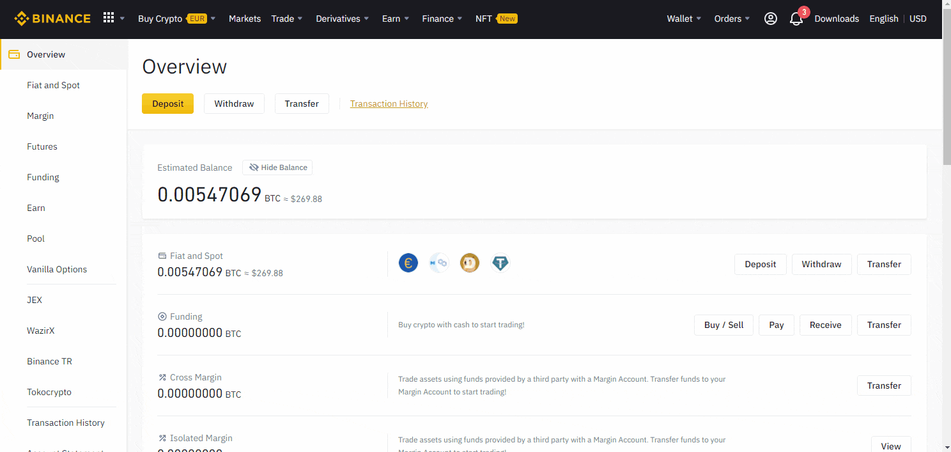Click the Binance logo

tap(52, 19)
